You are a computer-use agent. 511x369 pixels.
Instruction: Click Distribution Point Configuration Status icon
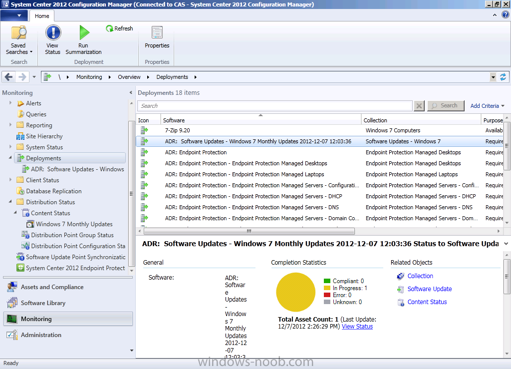(x=25, y=246)
